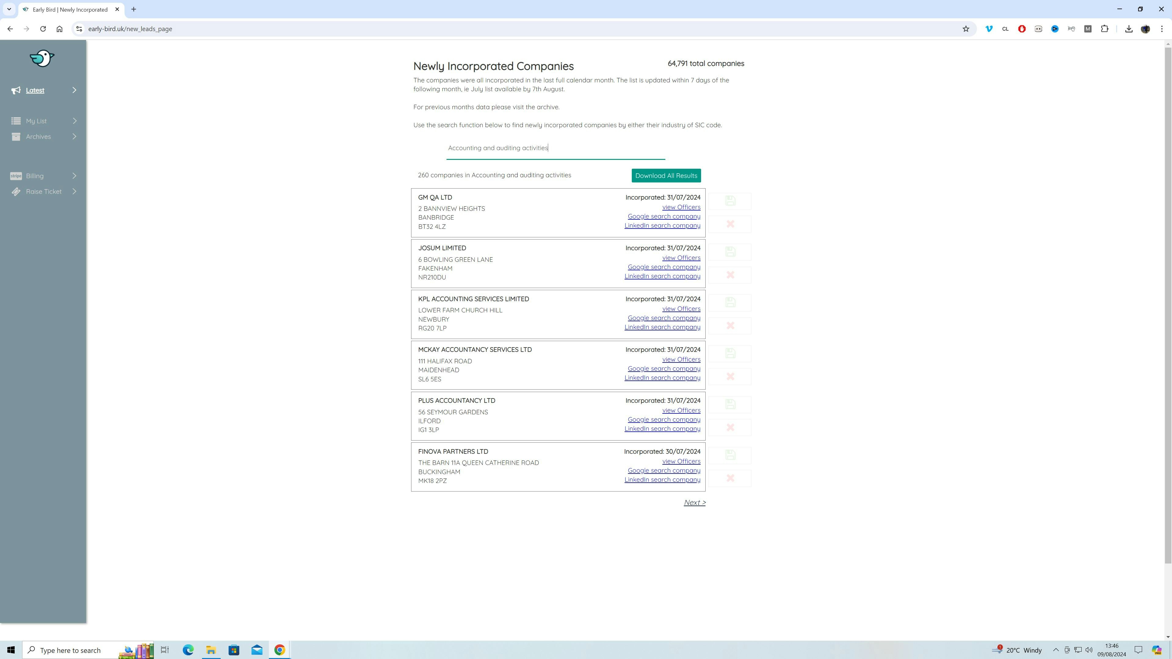
Task: Expand the Archives chevron
Action: [74, 136]
